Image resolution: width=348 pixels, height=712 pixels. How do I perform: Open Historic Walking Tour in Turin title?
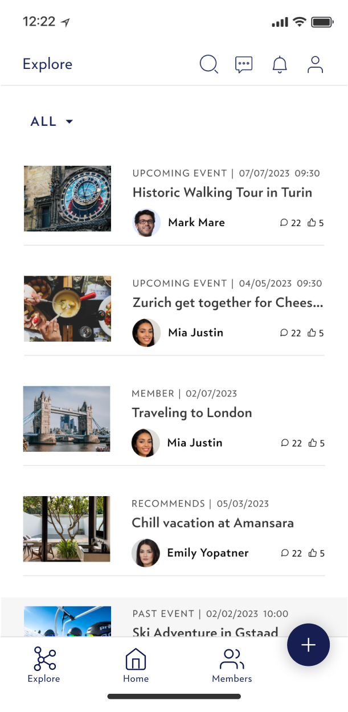(222, 193)
